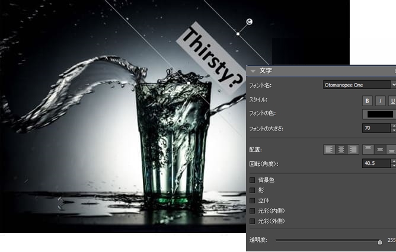The width and height of the screenshot is (396, 252).
Task: Align text to bottom vertically
Action: click(x=391, y=149)
